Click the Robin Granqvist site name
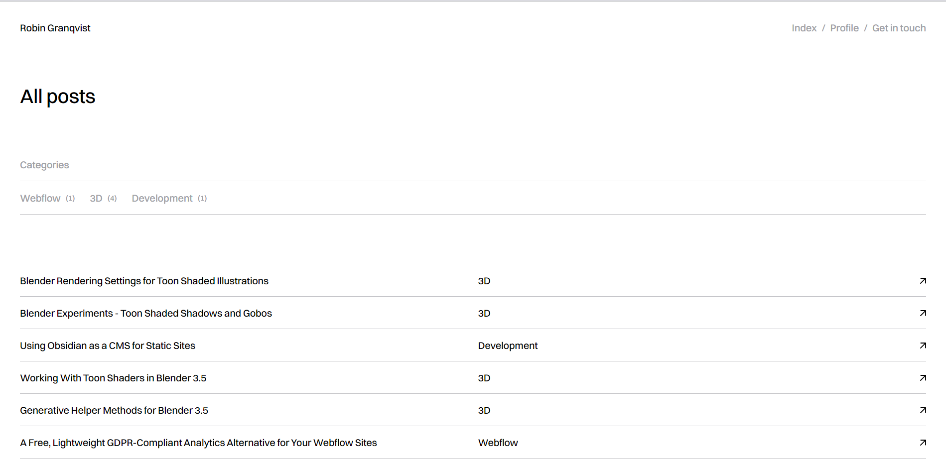This screenshot has width=946, height=465. pos(55,28)
